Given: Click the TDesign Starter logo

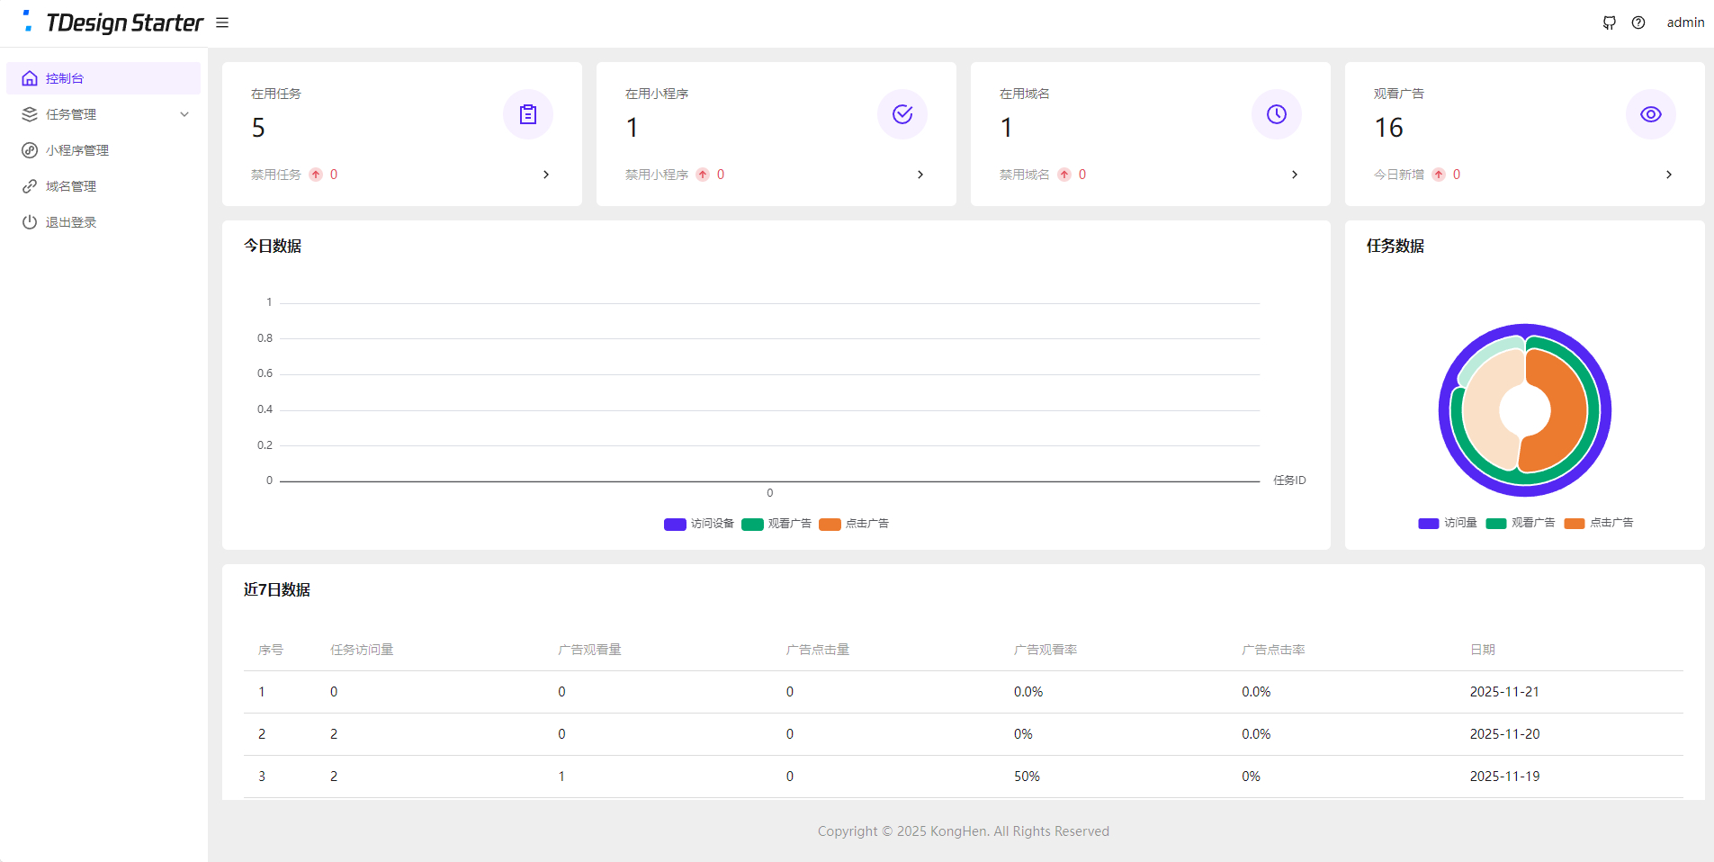Looking at the screenshot, I should pos(114,22).
